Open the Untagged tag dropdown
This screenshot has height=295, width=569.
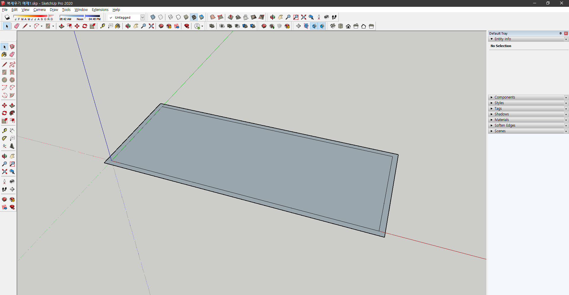(143, 17)
